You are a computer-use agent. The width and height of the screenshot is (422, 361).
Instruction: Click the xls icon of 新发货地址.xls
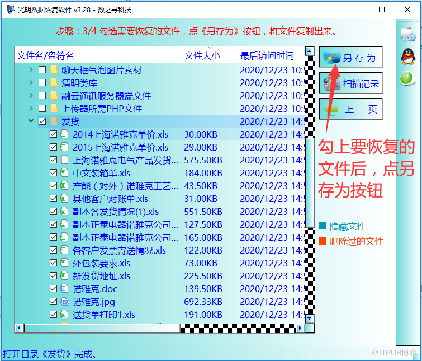tap(64, 275)
